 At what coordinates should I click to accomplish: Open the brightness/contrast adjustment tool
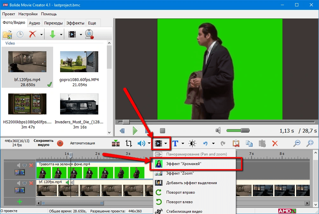point(192,143)
